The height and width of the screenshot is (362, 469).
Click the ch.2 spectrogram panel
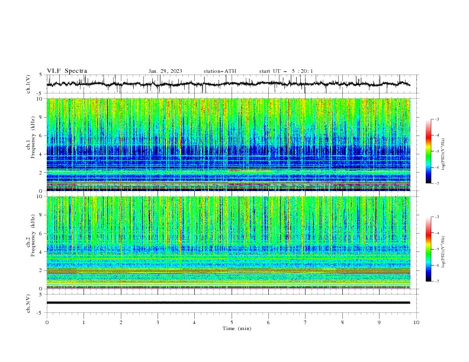tap(229, 243)
